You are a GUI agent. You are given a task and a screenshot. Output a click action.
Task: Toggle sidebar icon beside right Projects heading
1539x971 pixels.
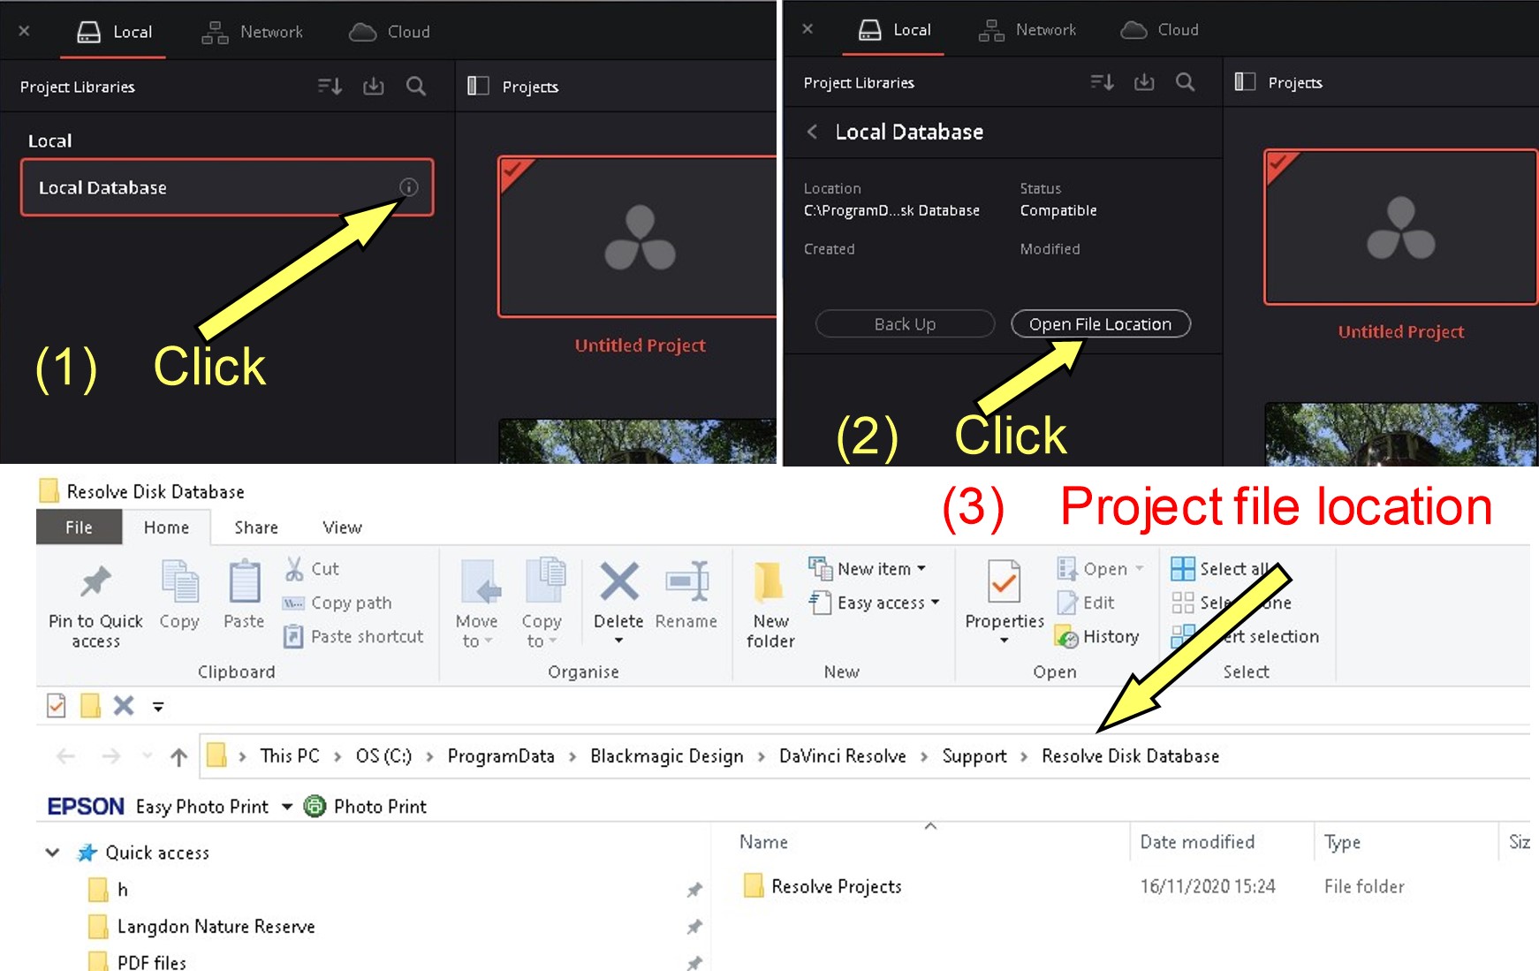(1245, 82)
